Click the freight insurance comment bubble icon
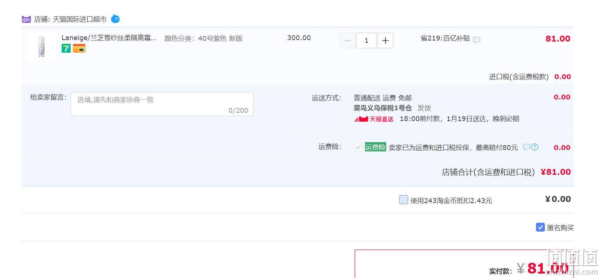The width and height of the screenshot is (601, 278). tap(526, 147)
